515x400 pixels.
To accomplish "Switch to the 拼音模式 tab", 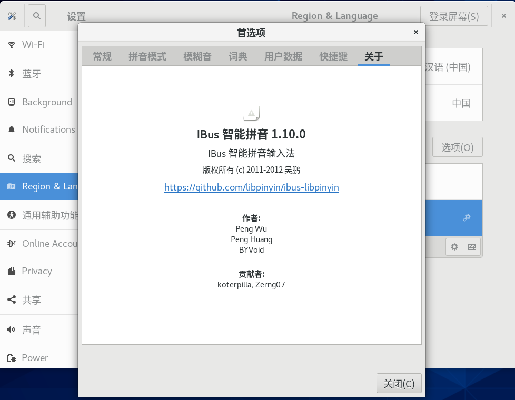I will click(x=147, y=56).
